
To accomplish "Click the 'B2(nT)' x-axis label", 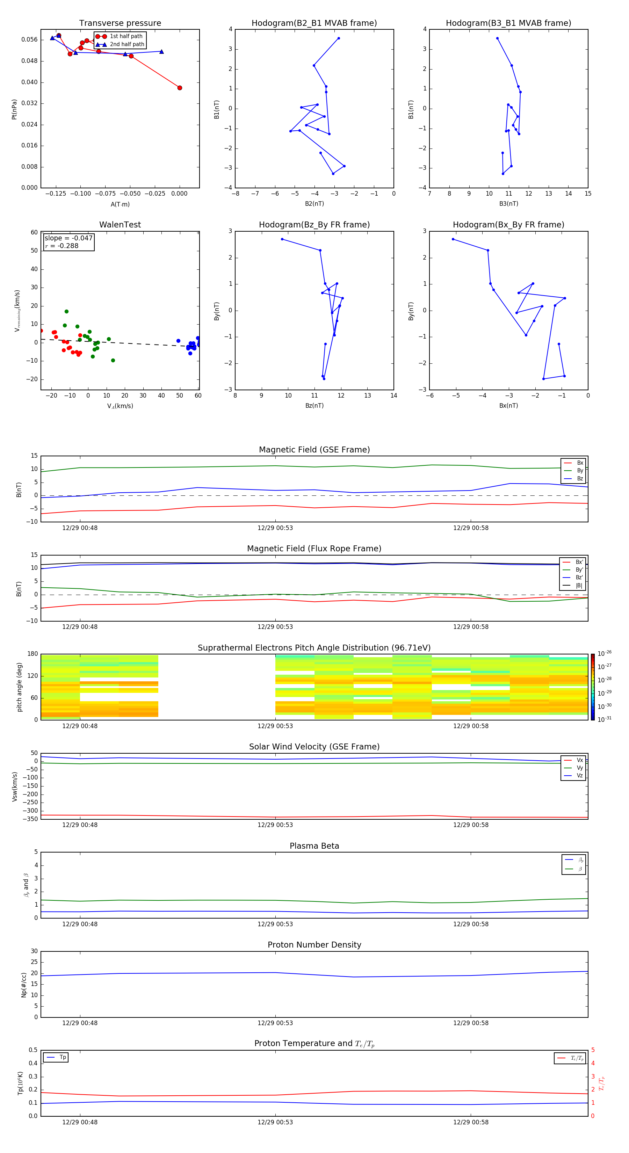I will point(314,204).
